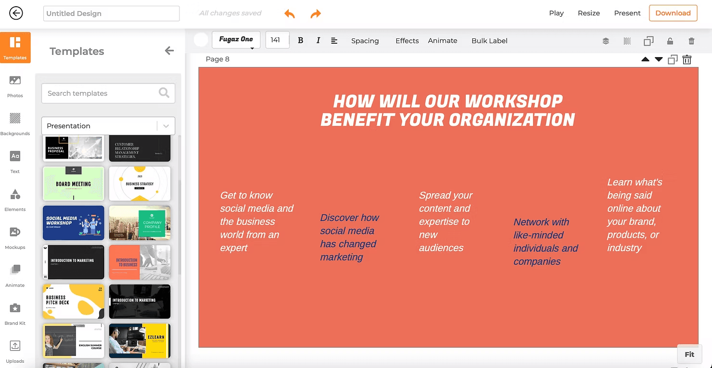The width and height of the screenshot is (712, 368).
Task: Select the Board Meeting template
Action: click(74, 184)
